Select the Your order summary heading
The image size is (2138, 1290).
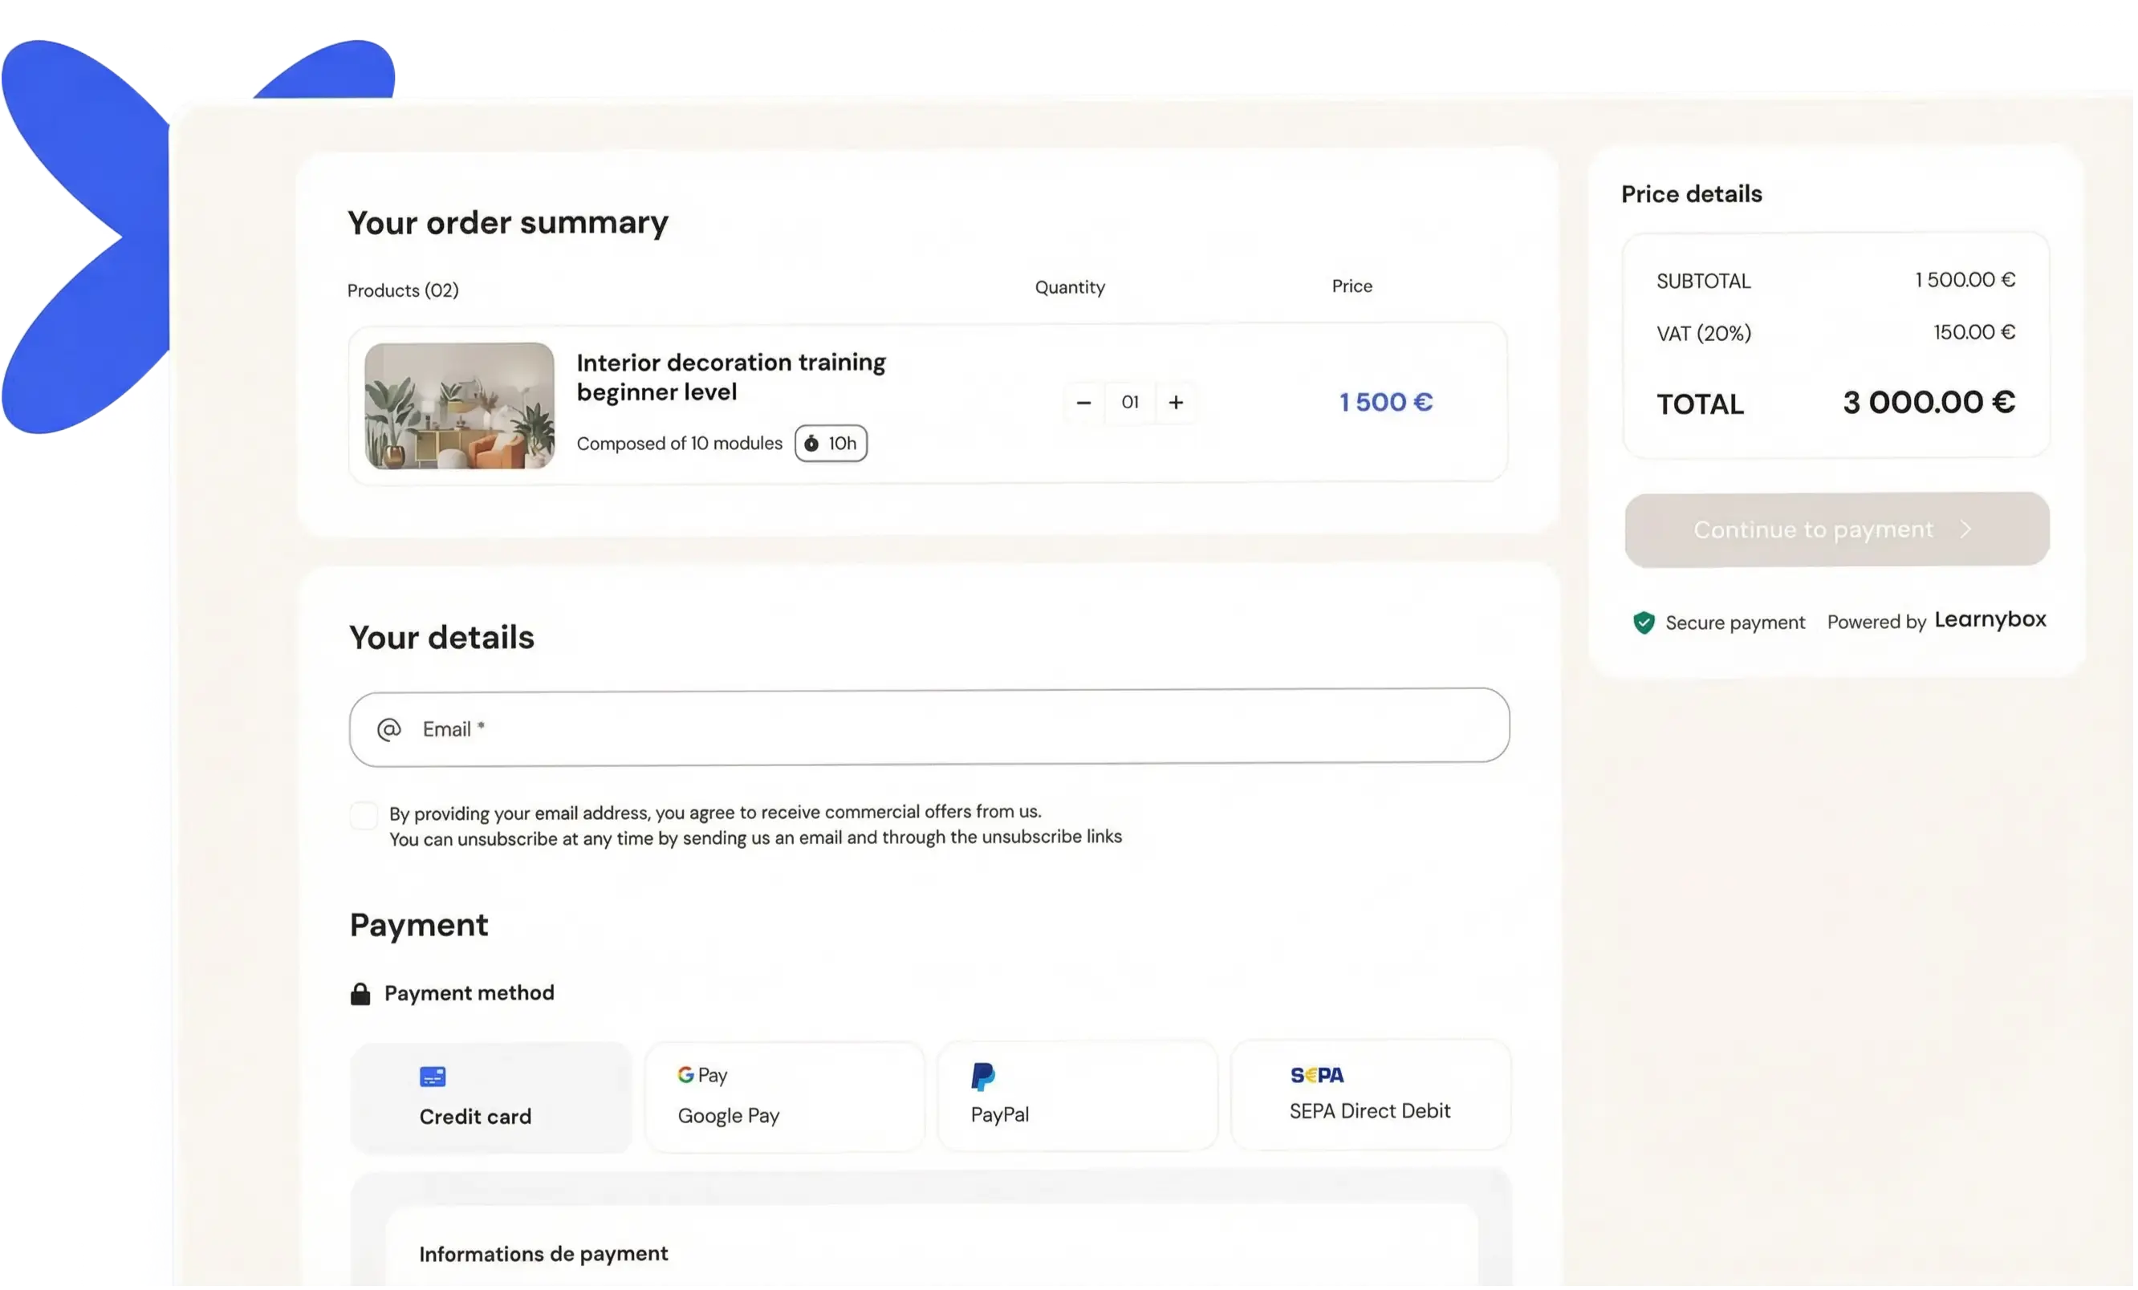pyautogui.click(x=507, y=222)
